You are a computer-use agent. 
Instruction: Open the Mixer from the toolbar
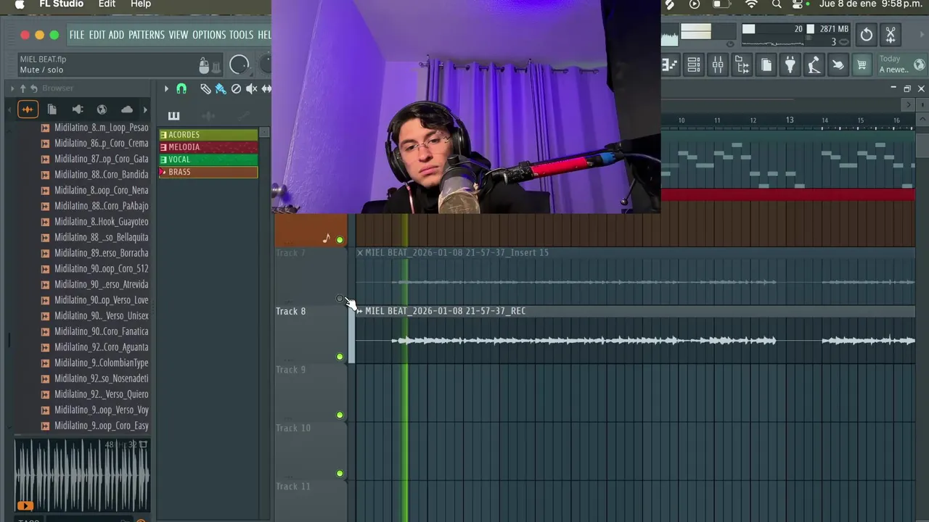point(718,65)
